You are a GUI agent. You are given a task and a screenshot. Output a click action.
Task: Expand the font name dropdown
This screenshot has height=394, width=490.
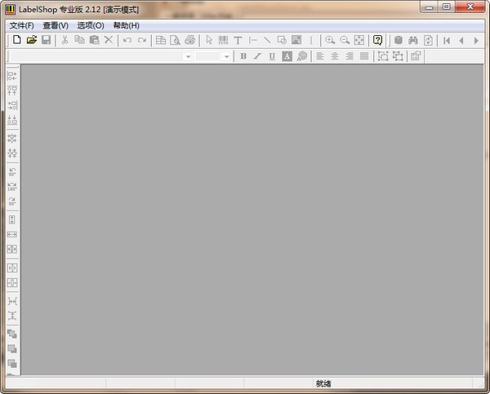point(188,56)
